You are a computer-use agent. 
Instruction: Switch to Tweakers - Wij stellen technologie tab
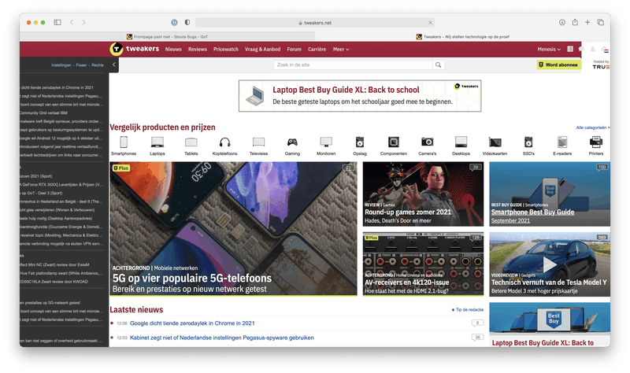pyautogui.click(x=462, y=36)
